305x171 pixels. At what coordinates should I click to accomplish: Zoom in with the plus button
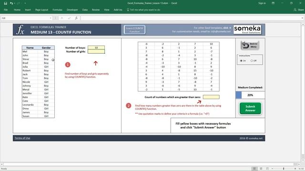point(295,169)
